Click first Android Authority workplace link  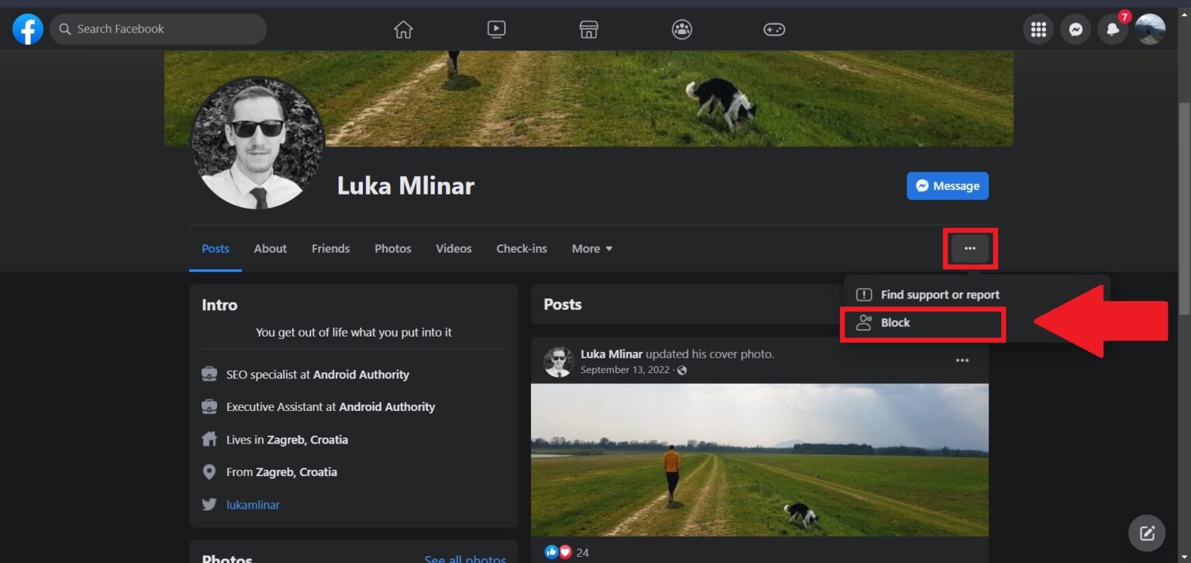click(x=361, y=375)
